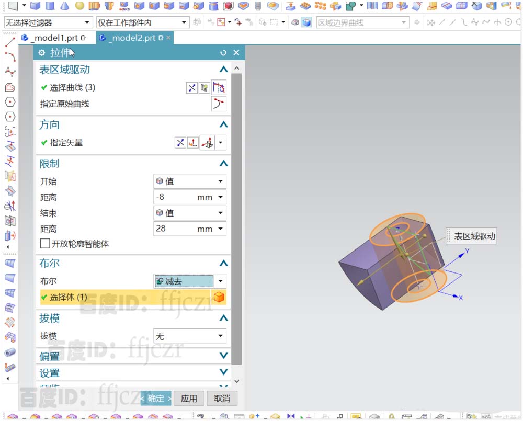Open the 无选择过滤器 dropdown

(48, 22)
